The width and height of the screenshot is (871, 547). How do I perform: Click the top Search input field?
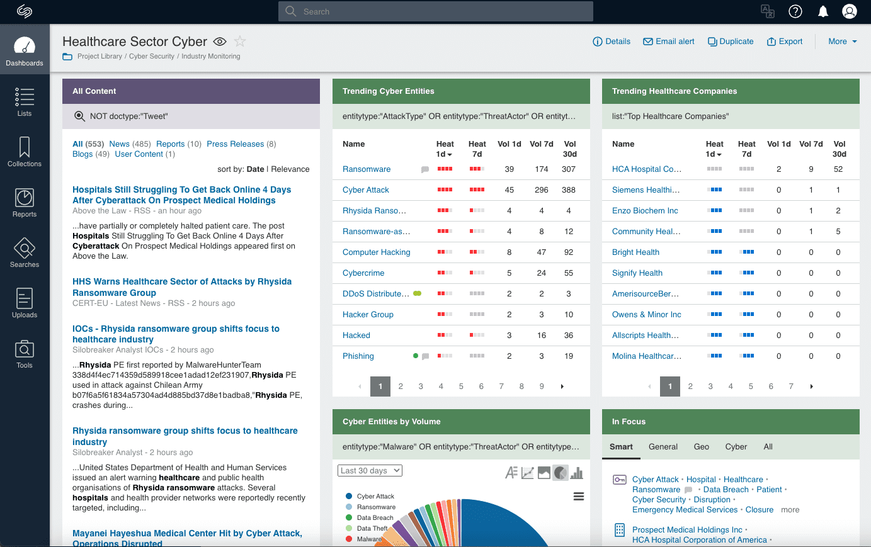pyautogui.click(x=436, y=11)
